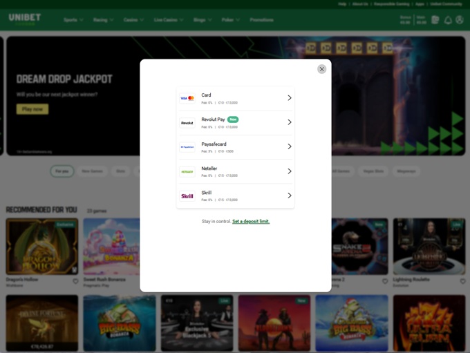Open the Promotions menu item
The height and width of the screenshot is (353, 470).
point(261,20)
